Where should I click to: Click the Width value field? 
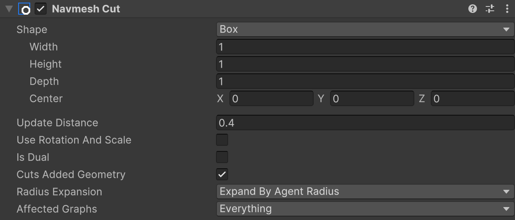click(365, 47)
